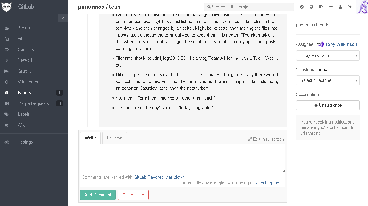Toggle Edit in fullscreen mode
The height and width of the screenshot is (206, 368).
[266, 139]
